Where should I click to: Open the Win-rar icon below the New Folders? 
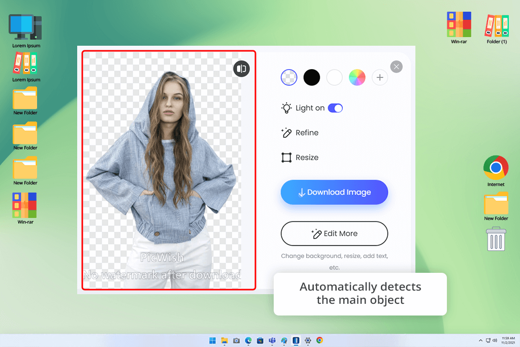click(25, 209)
